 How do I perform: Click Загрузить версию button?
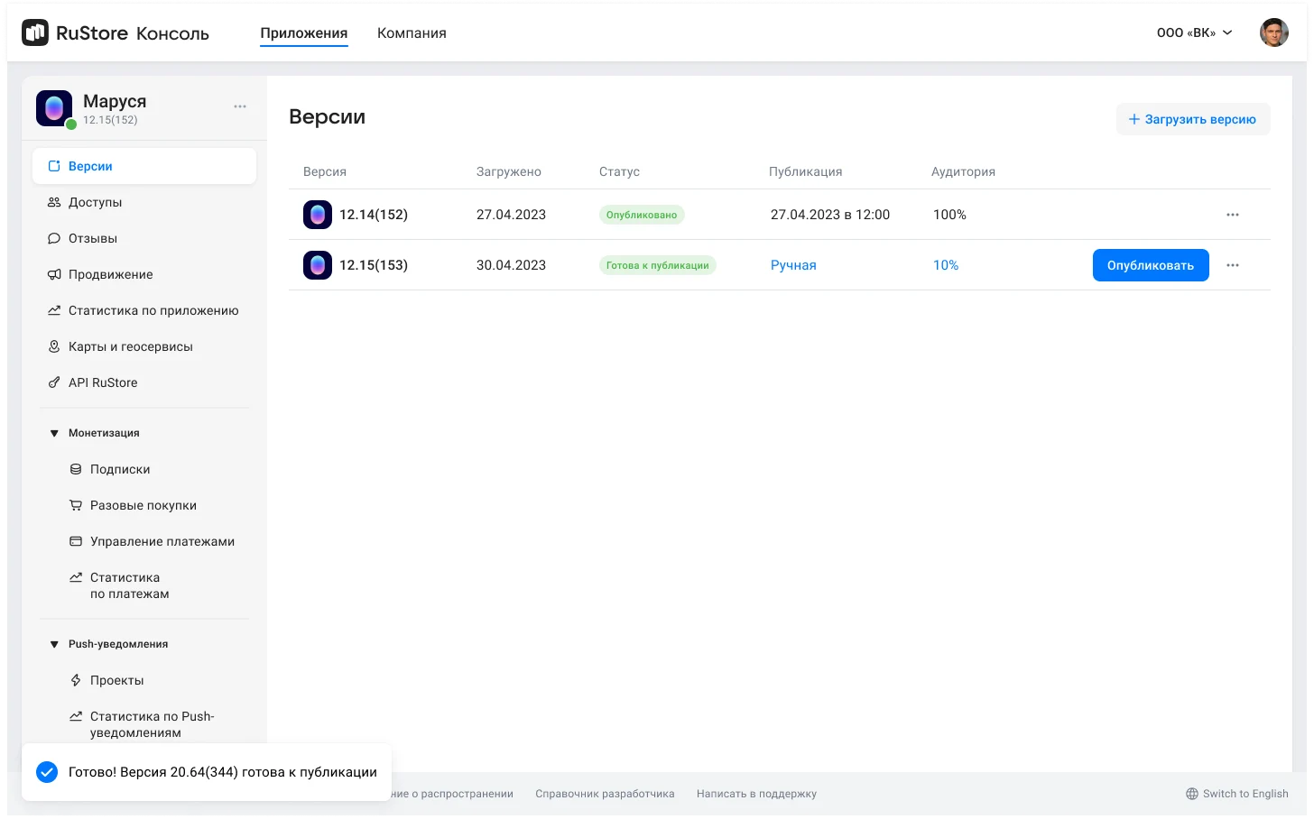click(1193, 119)
